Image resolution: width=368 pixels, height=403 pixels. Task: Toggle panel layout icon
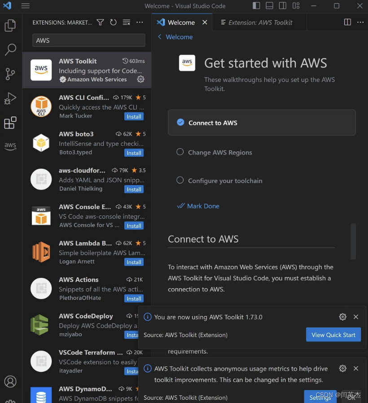[269, 6]
